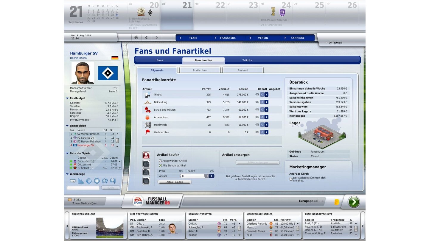
Task: Open the bar chart statistics tool
Action: point(81,181)
